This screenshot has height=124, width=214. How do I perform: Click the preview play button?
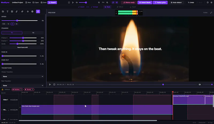[50, 84]
